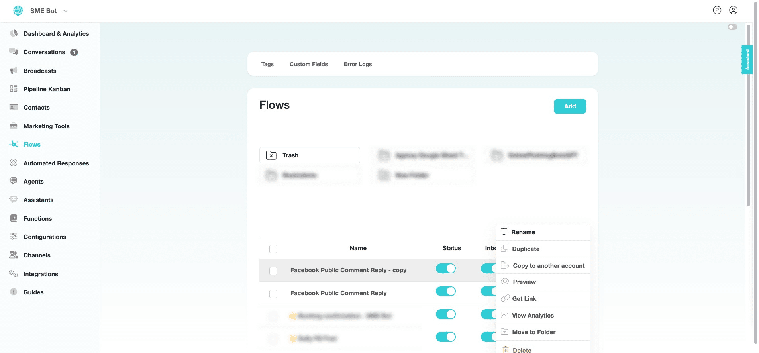This screenshot has width=759, height=353.
Task: Open the user account profile icon
Action: (733, 10)
